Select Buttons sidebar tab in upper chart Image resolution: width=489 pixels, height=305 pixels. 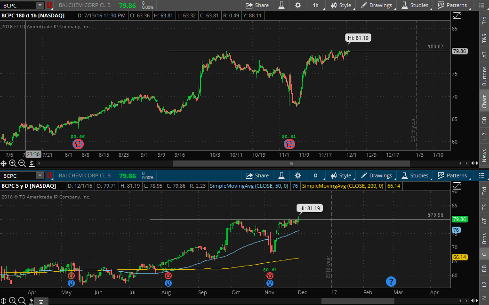[x=484, y=76]
